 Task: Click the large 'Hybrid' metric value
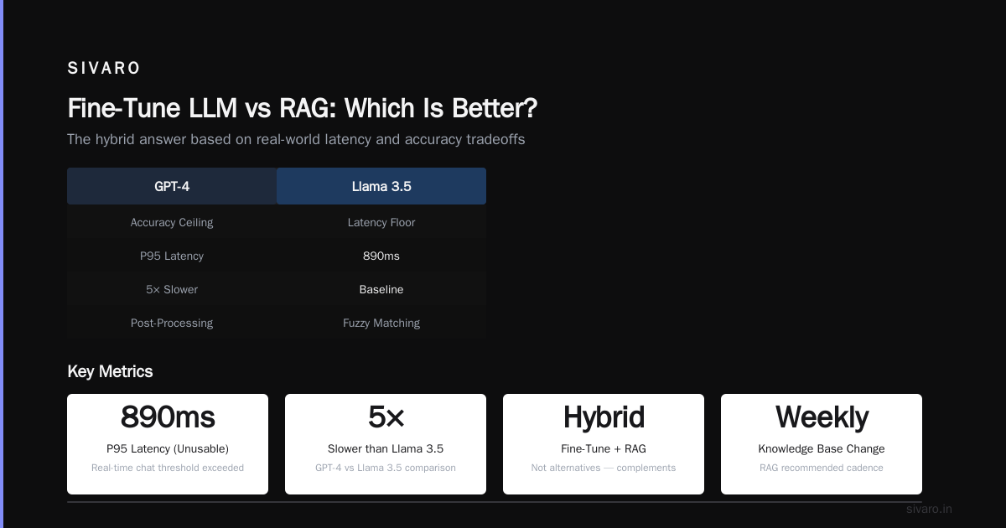click(604, 417)
